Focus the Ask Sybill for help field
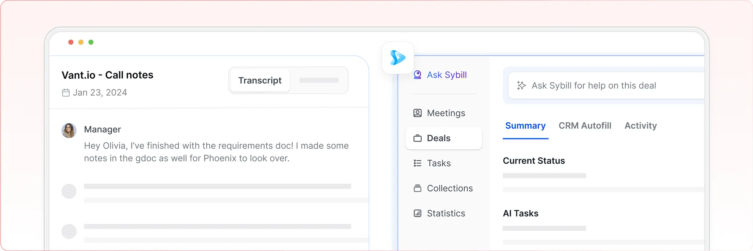 606,85
